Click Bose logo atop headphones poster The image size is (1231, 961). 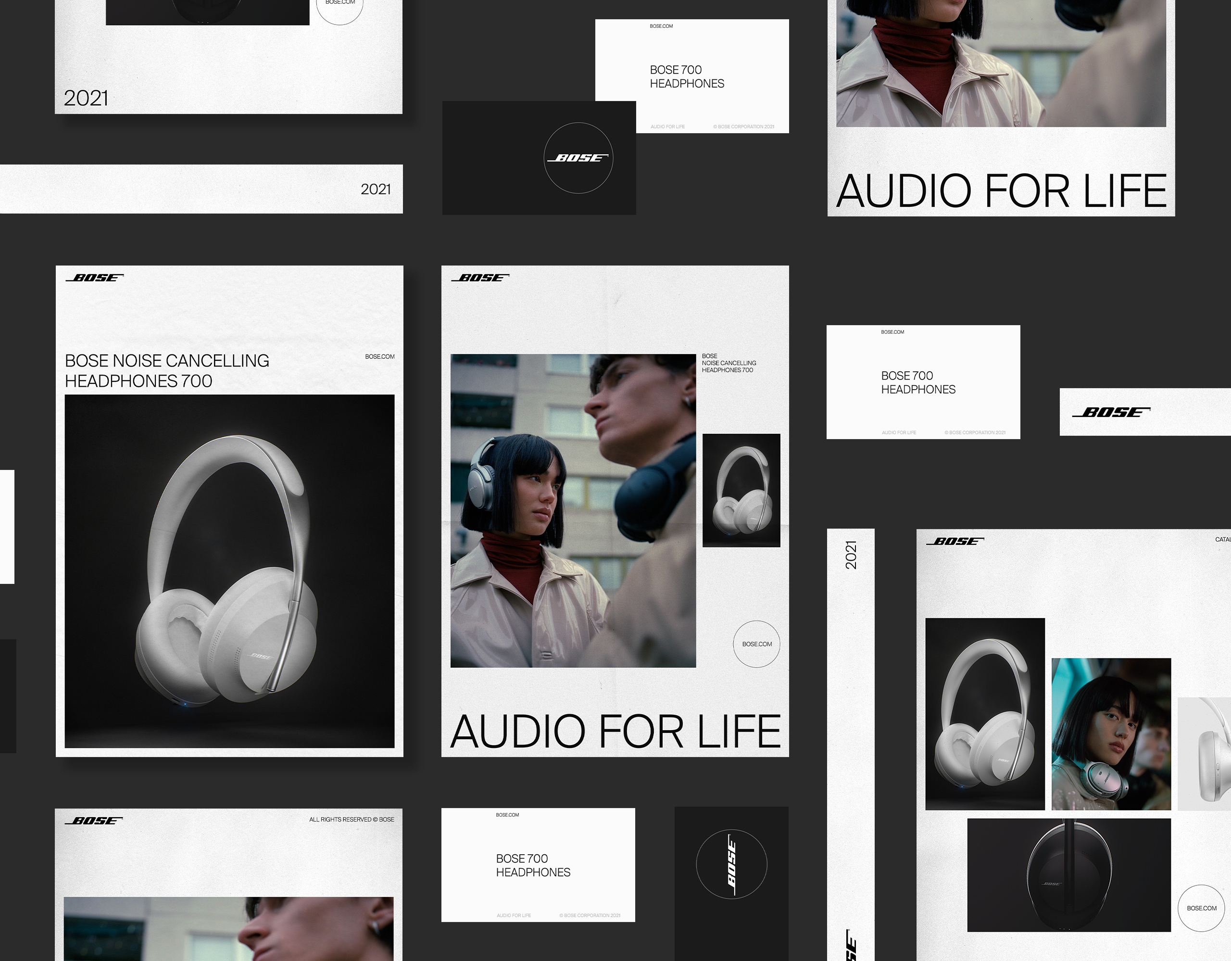point(95,278)
